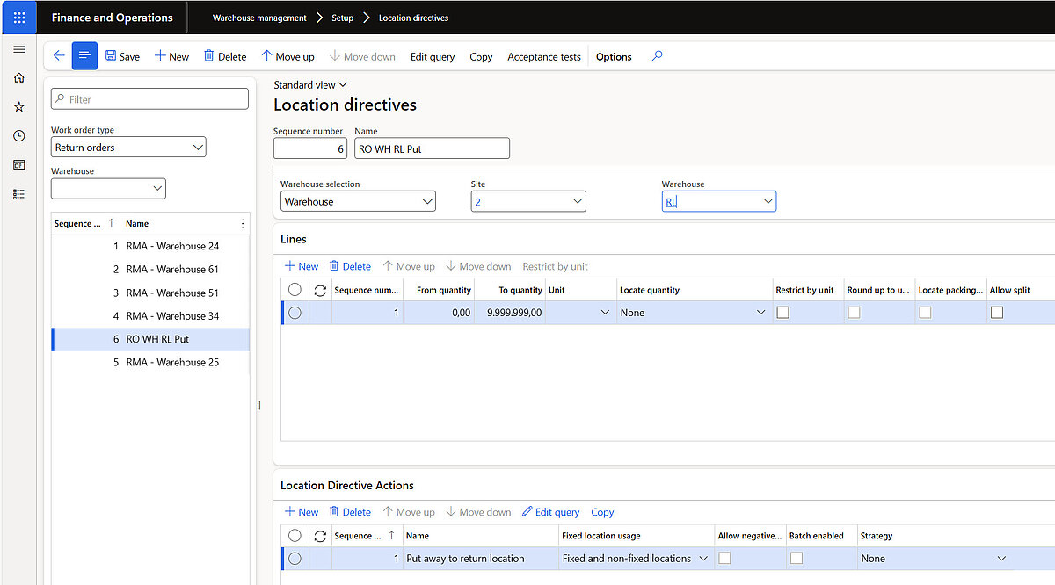
Task: Open search using the magnifier icon
Action: pos(656,56)
